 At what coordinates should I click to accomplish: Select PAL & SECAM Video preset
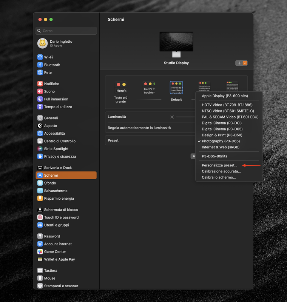(x=229, y=117)
